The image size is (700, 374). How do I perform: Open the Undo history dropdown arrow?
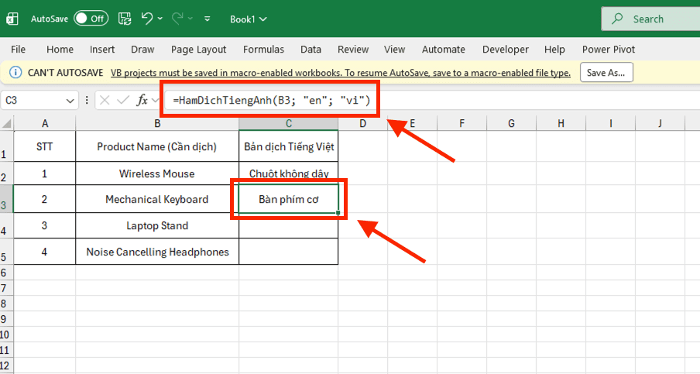[x=160, y=19]
